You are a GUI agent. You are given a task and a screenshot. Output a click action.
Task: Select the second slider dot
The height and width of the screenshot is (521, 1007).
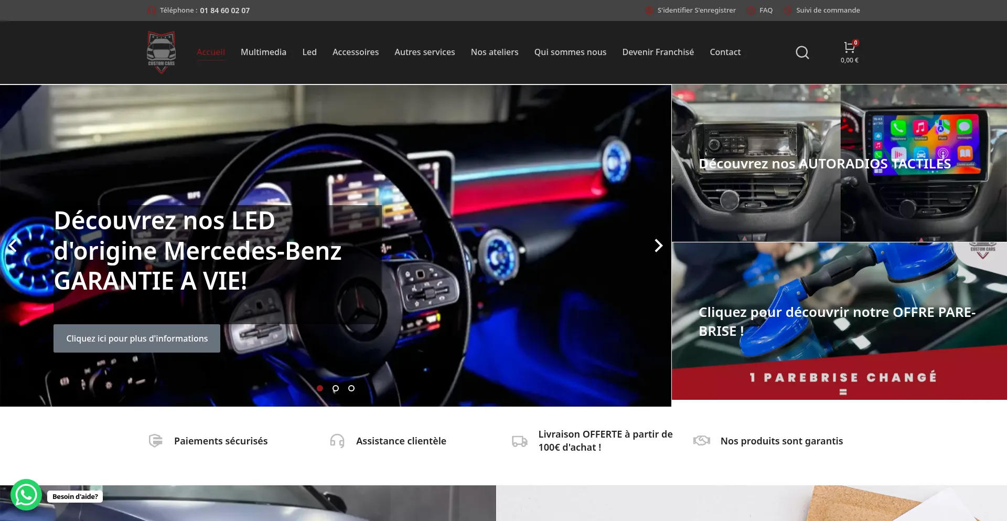pos(336,388)
